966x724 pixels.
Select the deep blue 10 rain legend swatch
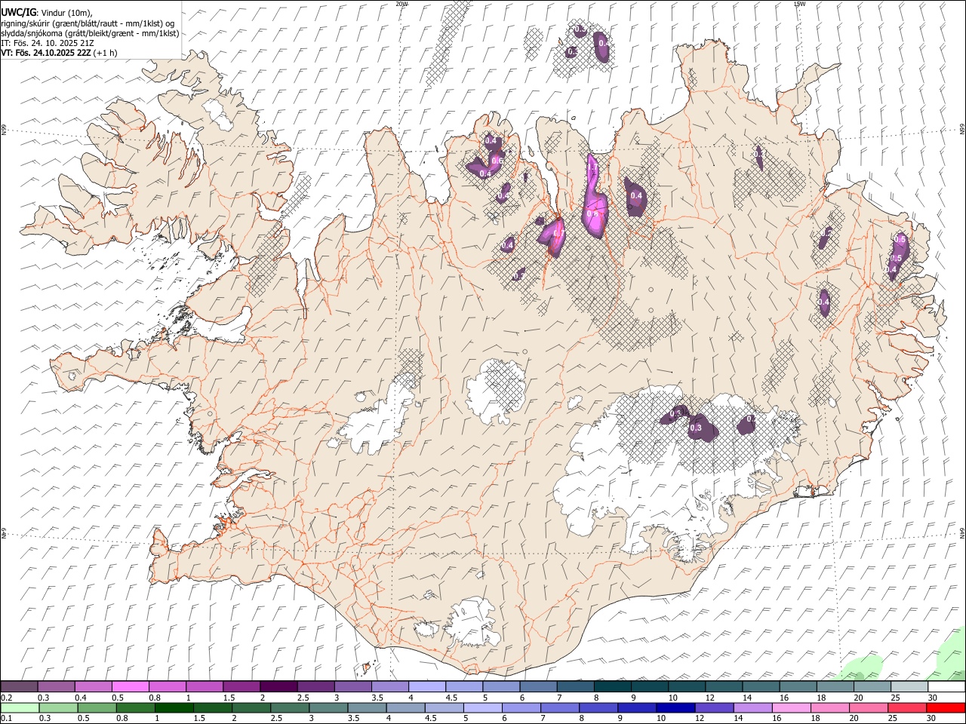click(x=675, y=707)
